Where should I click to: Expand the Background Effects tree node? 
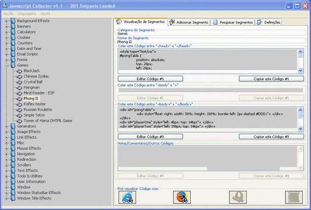click(6, 21)
